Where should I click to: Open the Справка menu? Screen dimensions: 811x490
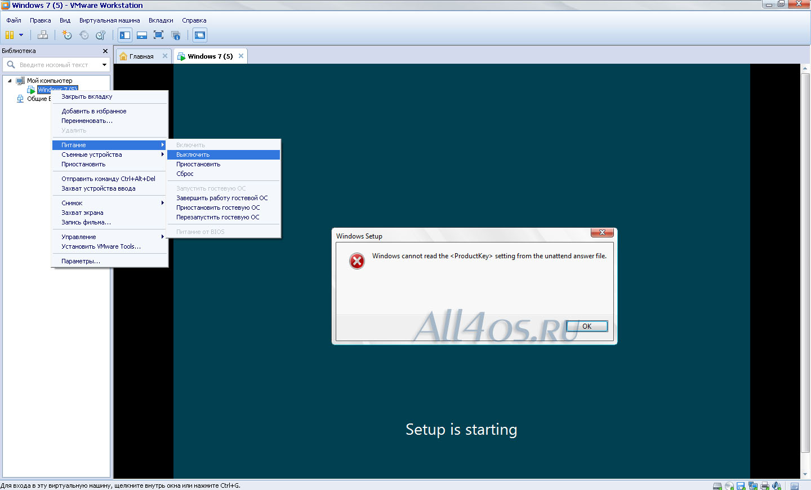point(194,20)
